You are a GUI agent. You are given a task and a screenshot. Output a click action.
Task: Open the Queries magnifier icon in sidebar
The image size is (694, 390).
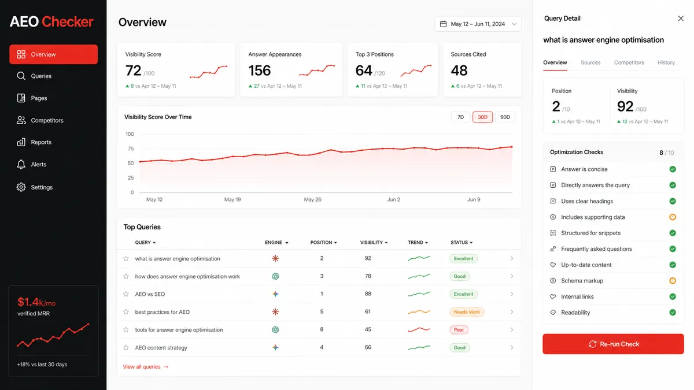coord(21,76)
